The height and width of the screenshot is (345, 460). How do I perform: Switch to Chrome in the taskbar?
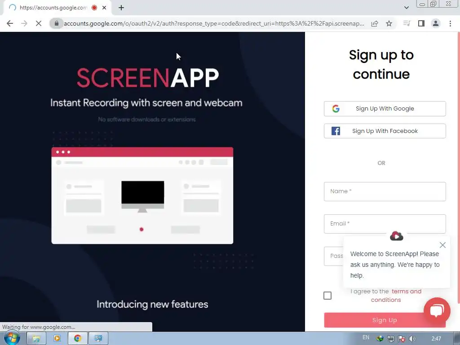coord(77,339)
